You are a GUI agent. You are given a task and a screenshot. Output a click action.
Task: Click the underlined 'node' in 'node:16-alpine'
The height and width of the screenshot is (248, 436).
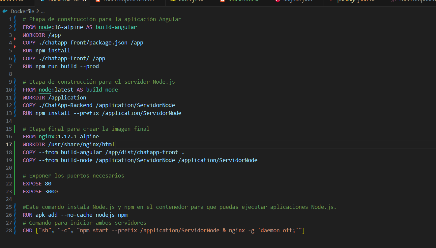45,27
